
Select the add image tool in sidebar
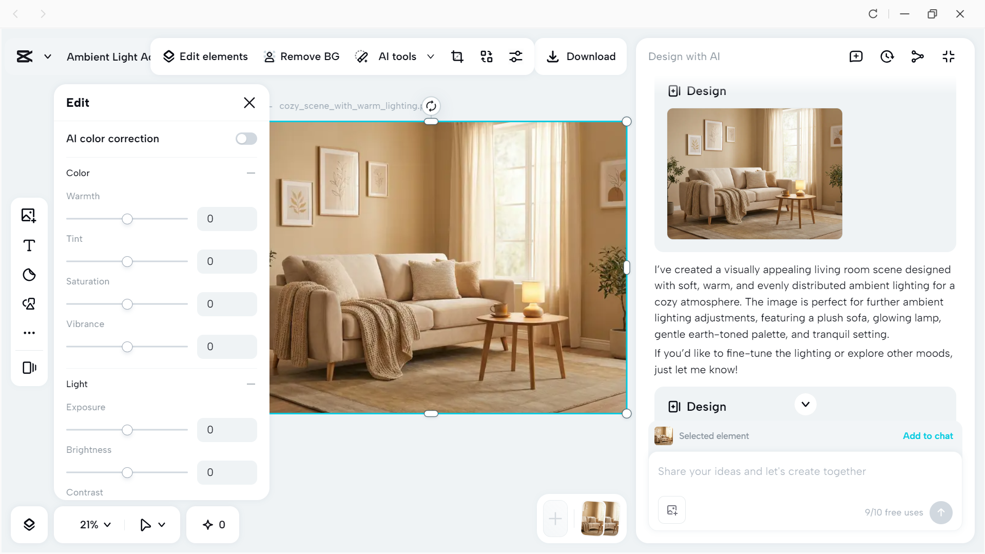point(29,215)
